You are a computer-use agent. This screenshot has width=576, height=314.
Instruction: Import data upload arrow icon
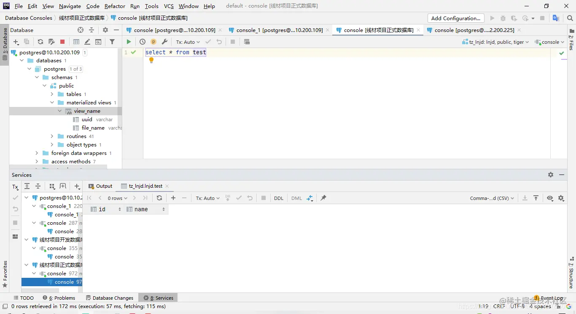pos(536,198)
